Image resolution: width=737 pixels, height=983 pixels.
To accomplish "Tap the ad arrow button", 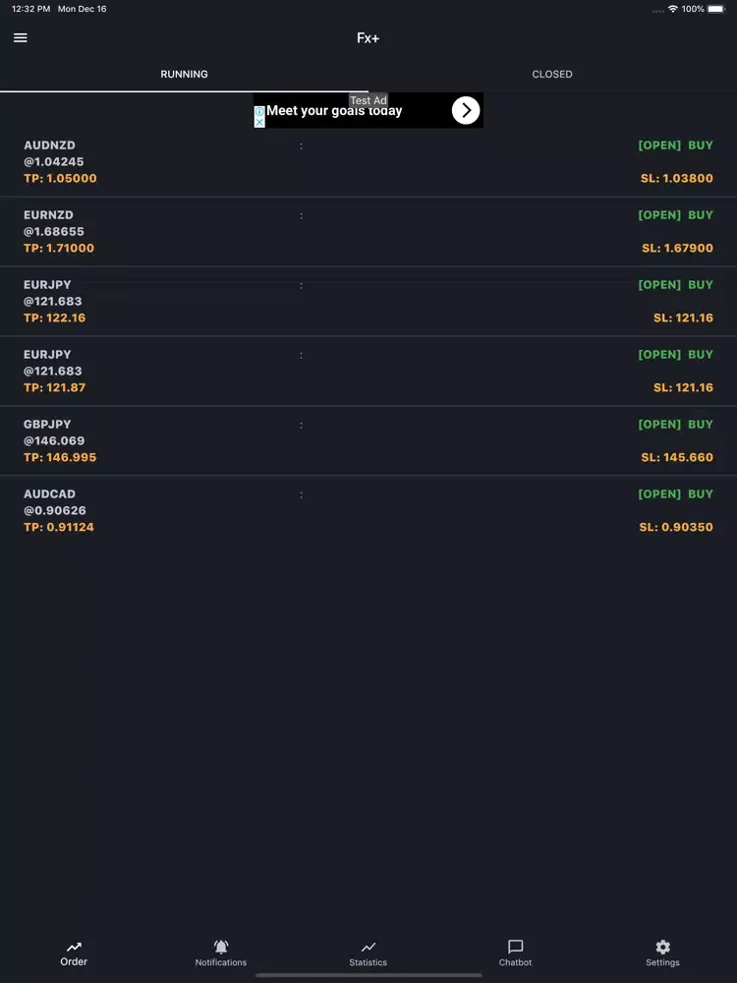I will 466,111.
